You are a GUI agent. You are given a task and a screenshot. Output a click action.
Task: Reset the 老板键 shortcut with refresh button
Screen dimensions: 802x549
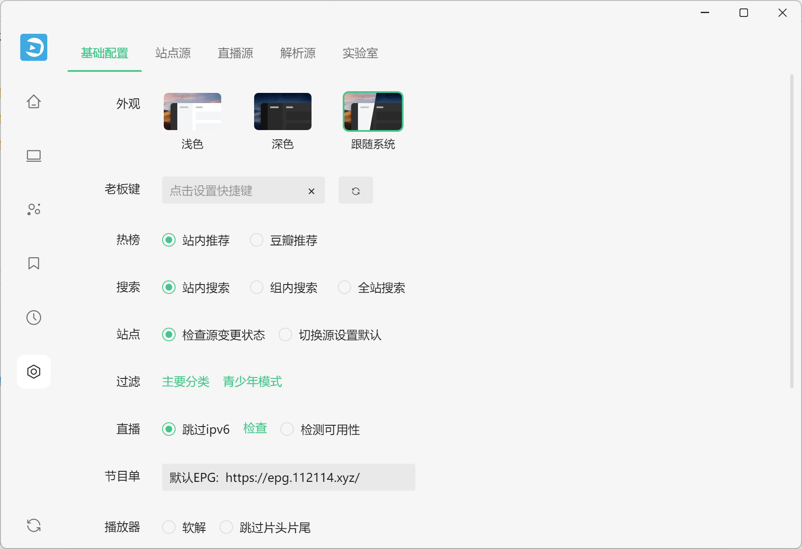tap(355, 190)
